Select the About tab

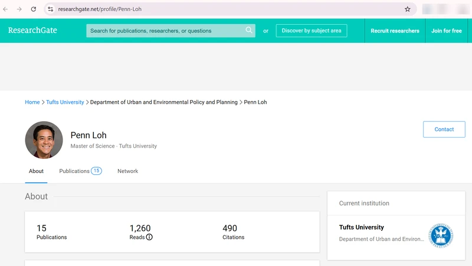[x=36, y=171]
